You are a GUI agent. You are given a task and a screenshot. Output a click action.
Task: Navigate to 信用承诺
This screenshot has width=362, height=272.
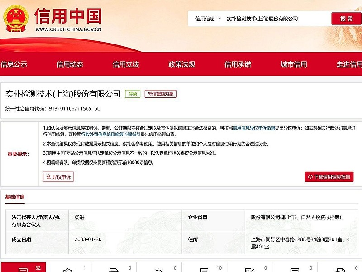tap(238, 64)
